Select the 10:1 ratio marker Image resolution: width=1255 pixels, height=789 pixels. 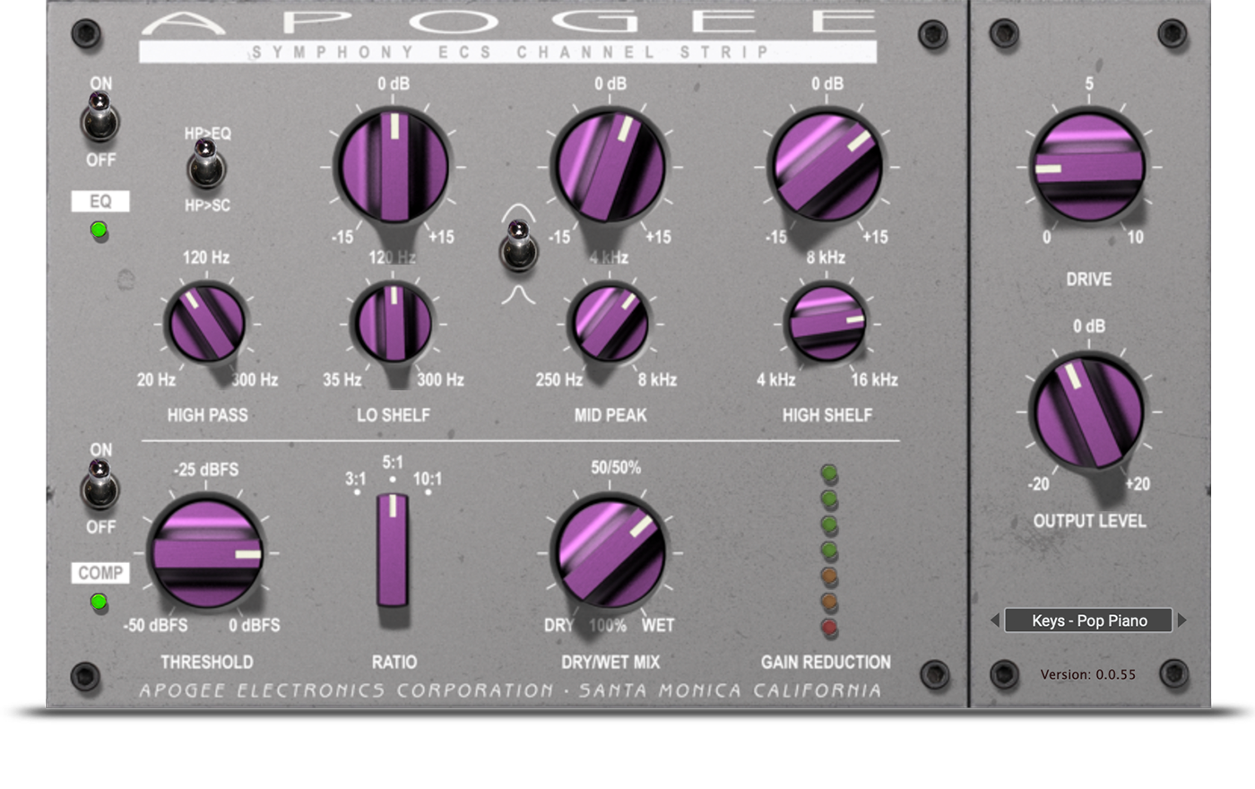coord(428,491)
